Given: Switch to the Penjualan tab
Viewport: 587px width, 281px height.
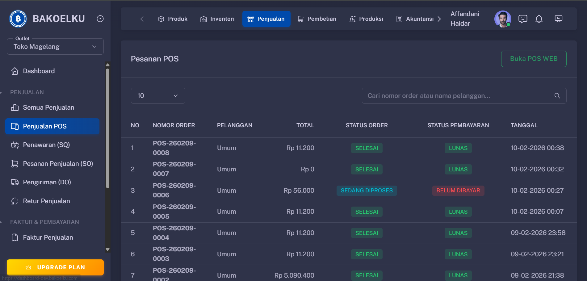Looking at the screenshot, I should 266,19.
